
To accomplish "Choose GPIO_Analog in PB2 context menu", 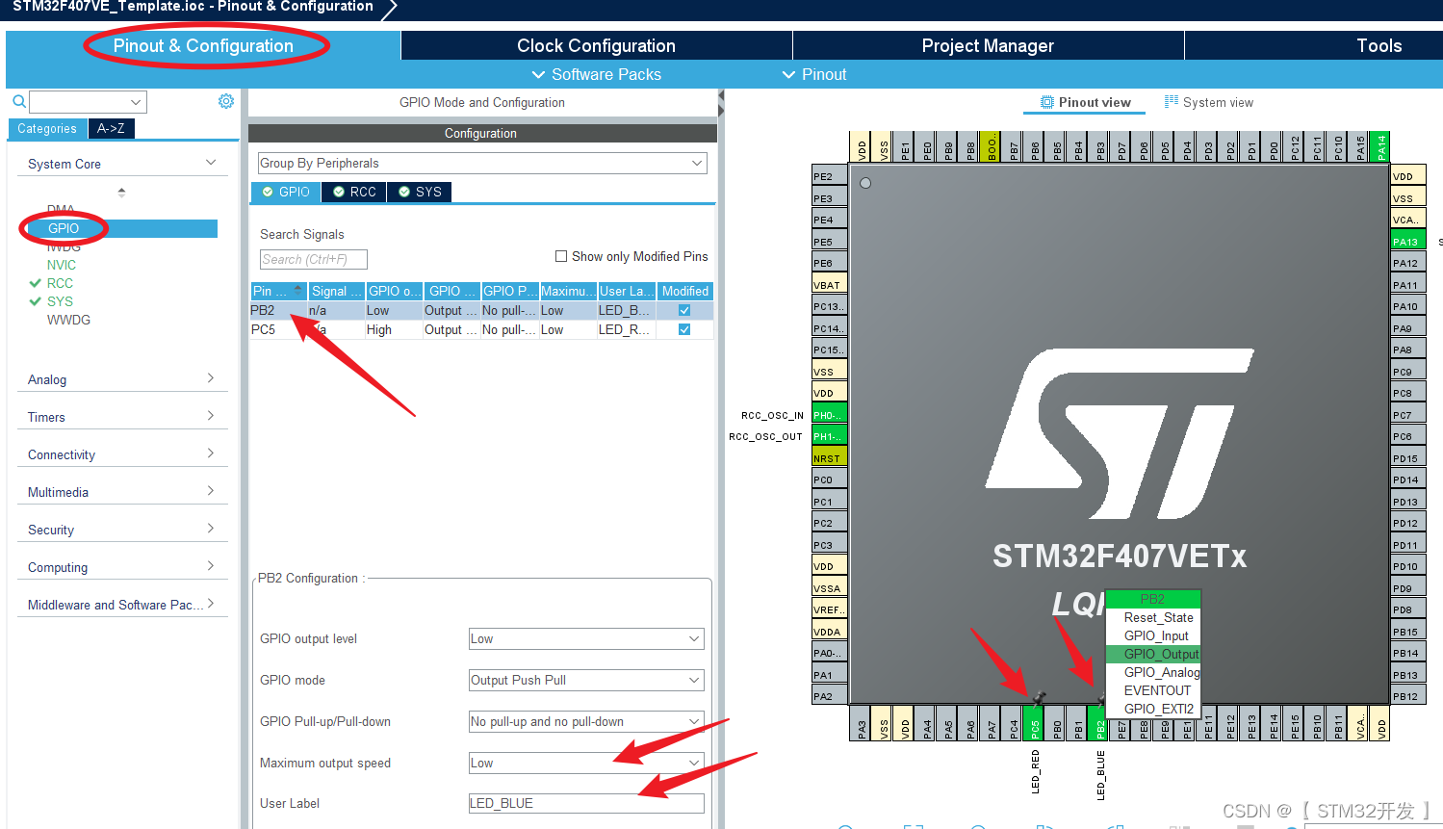I will (1153, 672).
